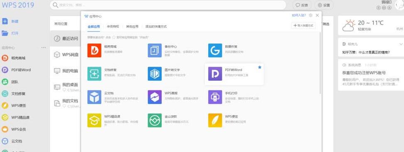Open app center settings gear icon
Viewport: 404px width, 152px height.
click(311, 15)
